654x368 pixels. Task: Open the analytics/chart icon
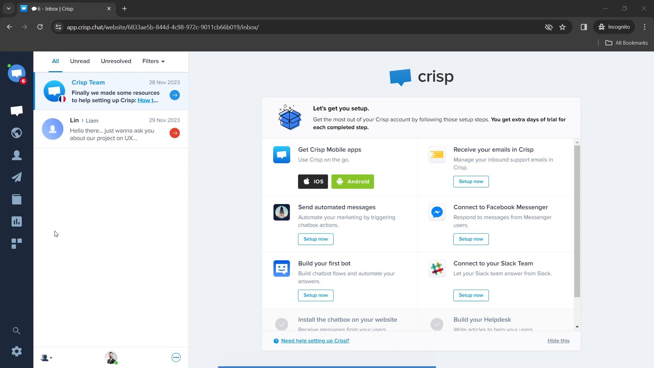click(x=16, y=221)
